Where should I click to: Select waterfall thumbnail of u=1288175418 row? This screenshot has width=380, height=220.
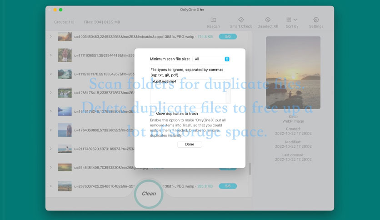tap(65, 93)
